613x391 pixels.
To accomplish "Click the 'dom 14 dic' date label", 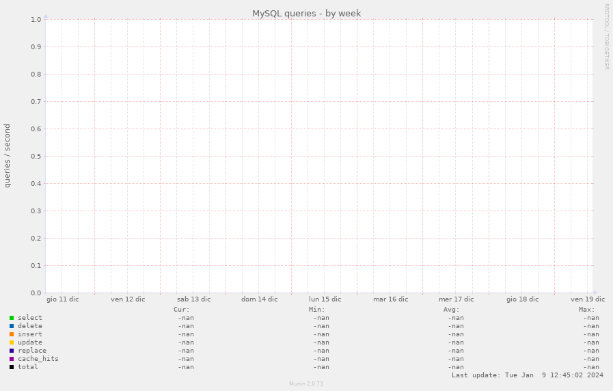I will [x=260, y=299].
